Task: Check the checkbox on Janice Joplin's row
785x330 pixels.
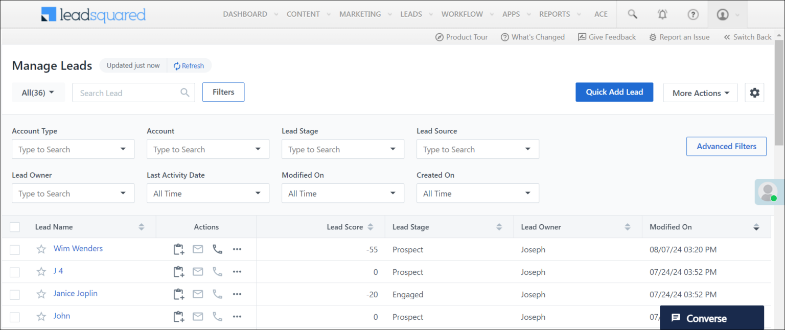Action: 14,294
